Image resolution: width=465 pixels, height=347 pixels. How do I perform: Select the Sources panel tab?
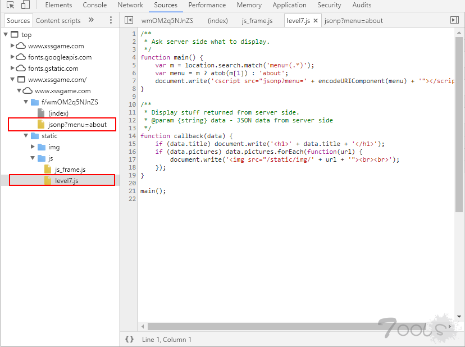(166, 5)
